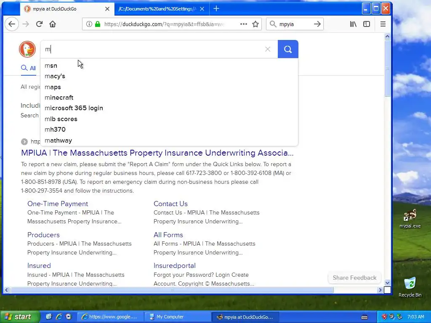Click the DuckDuckGo duck logo
431x323 pixels.
tap(27, 49)
